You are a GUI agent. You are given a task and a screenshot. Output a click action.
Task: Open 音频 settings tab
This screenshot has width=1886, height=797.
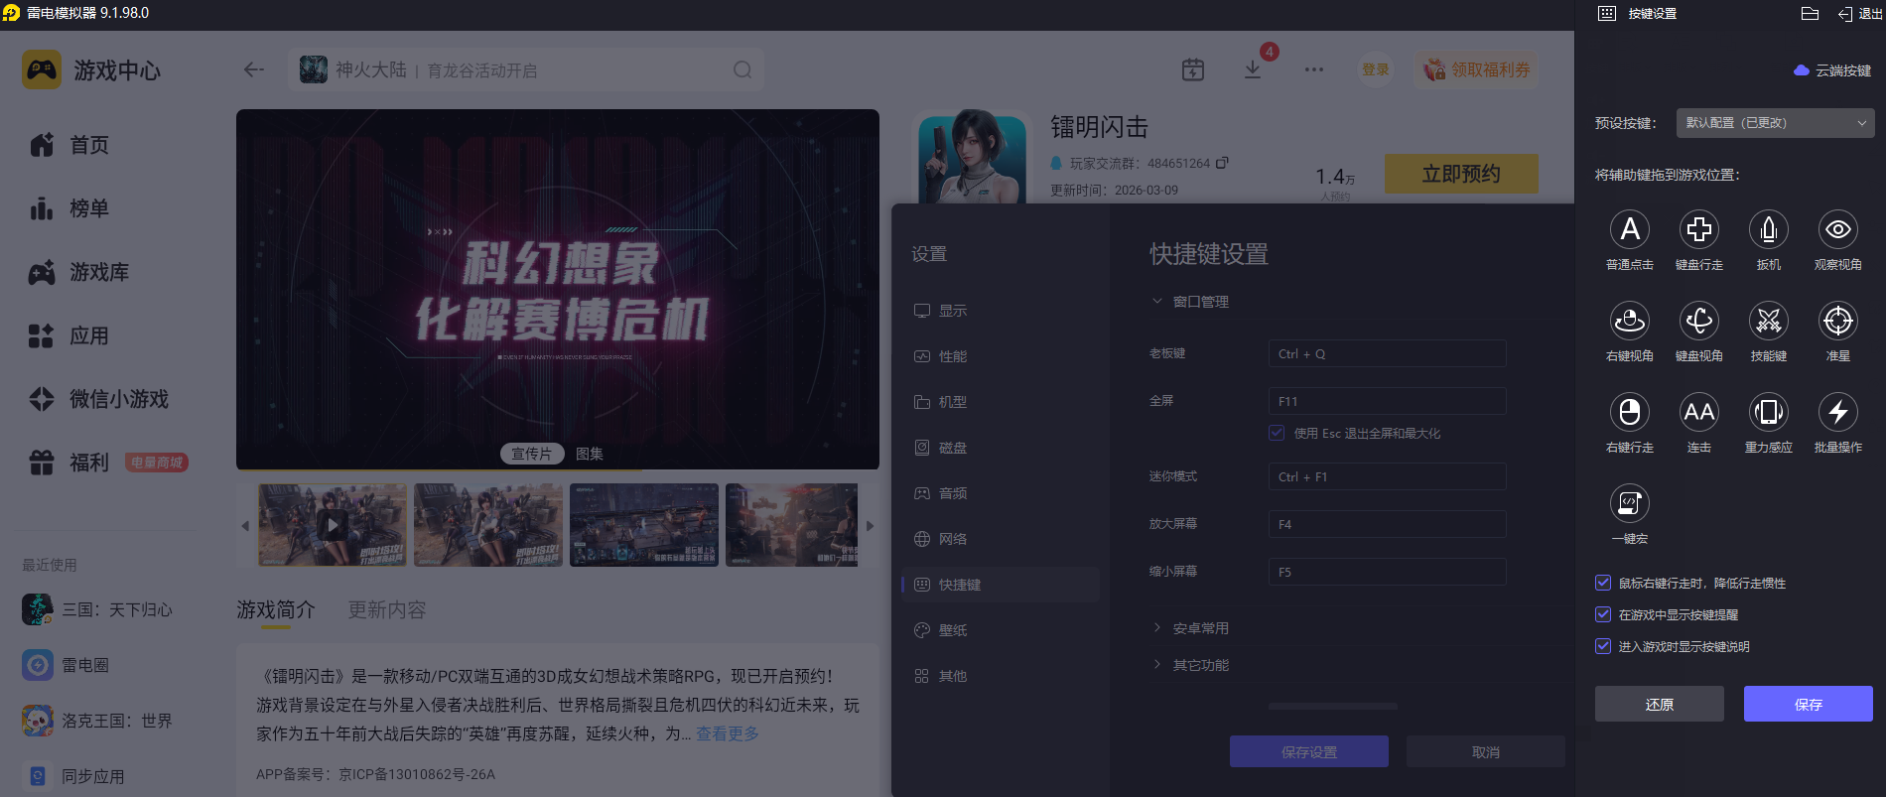(1001, 493)
